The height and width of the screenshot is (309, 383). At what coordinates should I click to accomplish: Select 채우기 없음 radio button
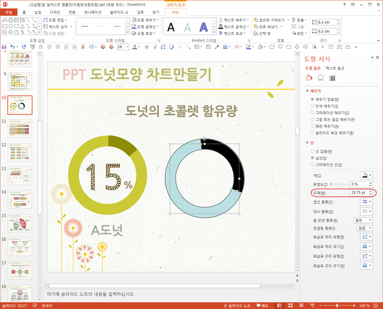(x=312, y=99)
